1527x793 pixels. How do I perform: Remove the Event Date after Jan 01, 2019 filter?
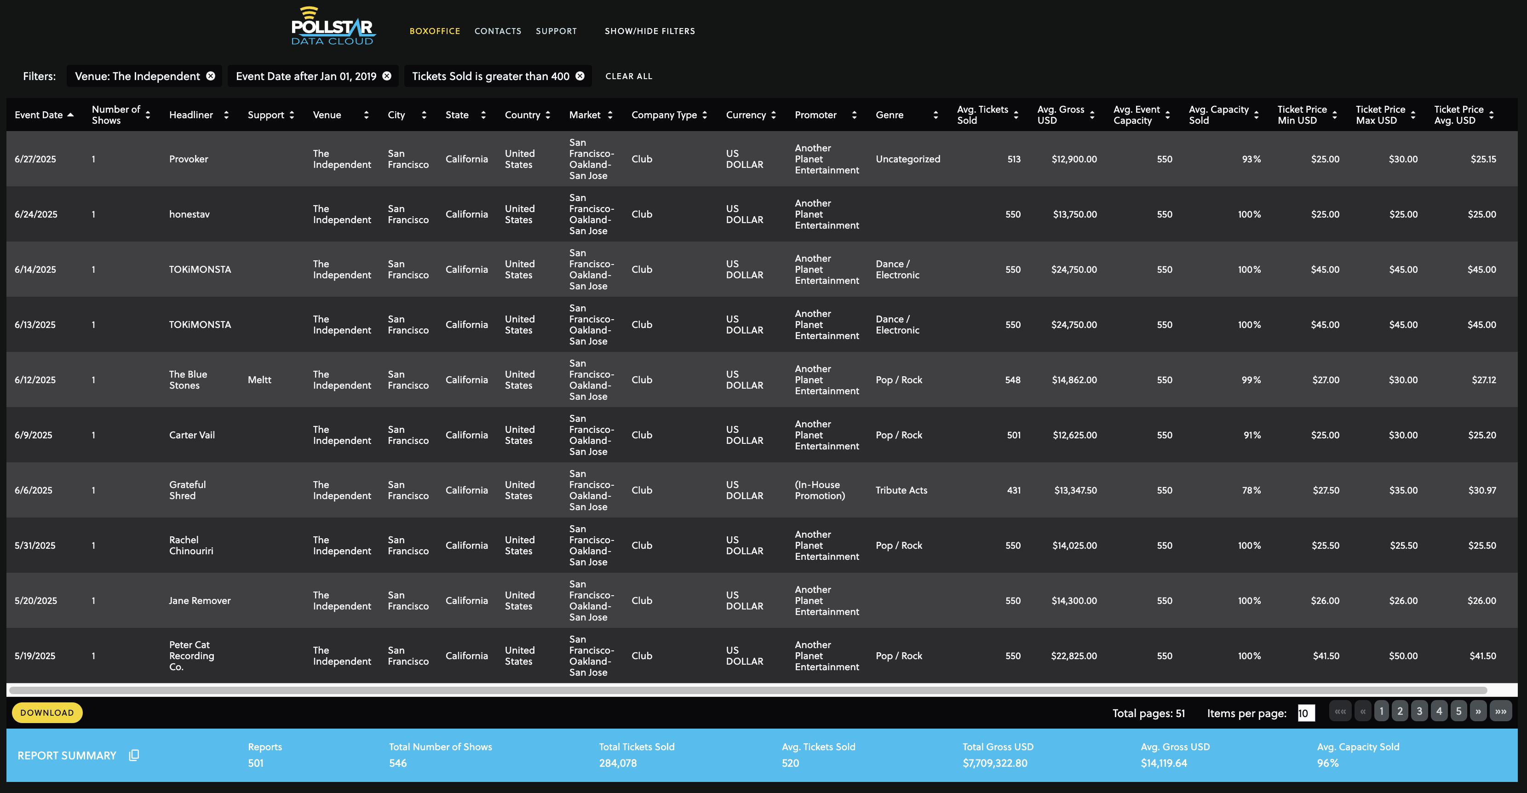click(386, 76)
